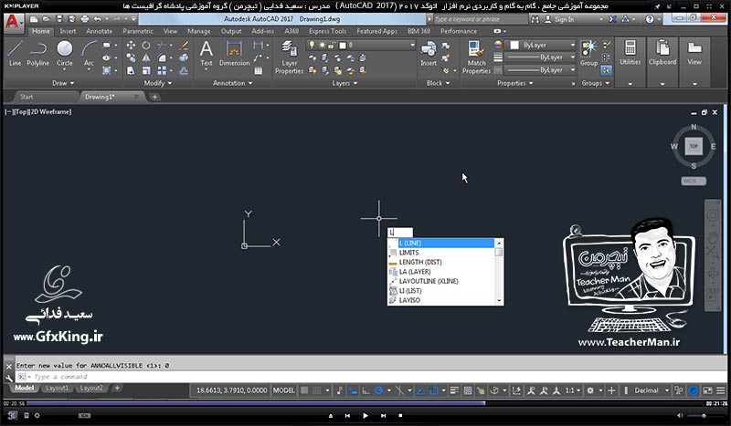The height and width of the screenshot is (426, 731).
Task: Click the command line input field
Action: (371, 377)
